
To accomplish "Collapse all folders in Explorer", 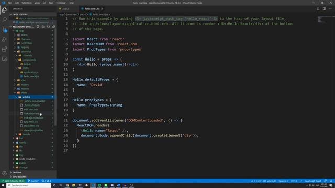I will [53, 27].
